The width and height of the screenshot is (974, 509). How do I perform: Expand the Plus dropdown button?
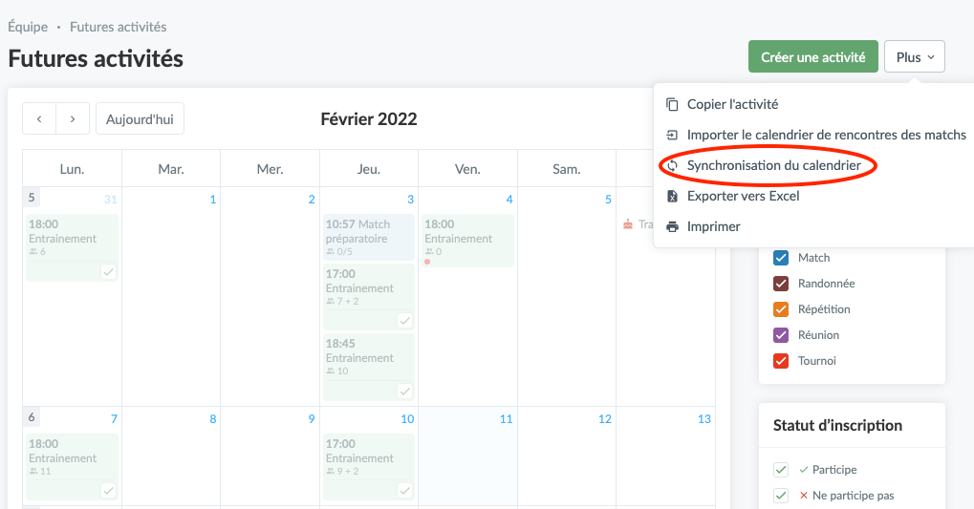pos(914,57)
